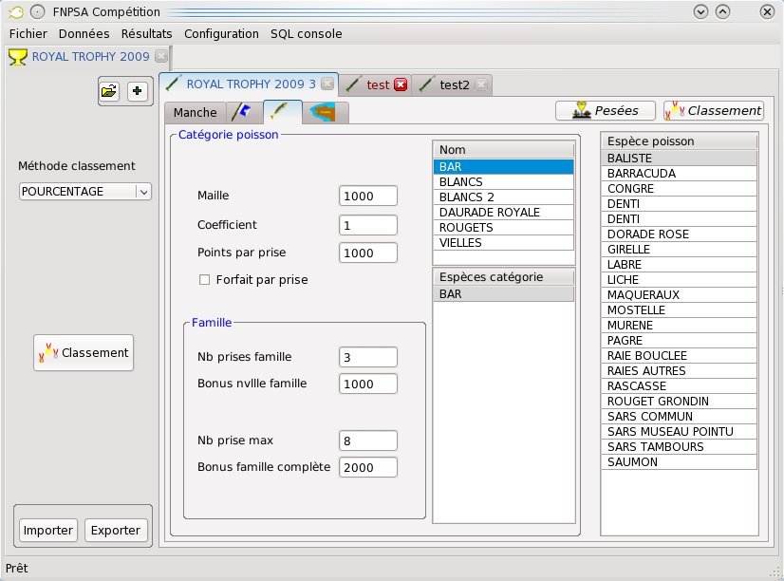Close the test2 tab
Image resolution: width=784 pixels, height=581 pixels.
coord(481,84)
